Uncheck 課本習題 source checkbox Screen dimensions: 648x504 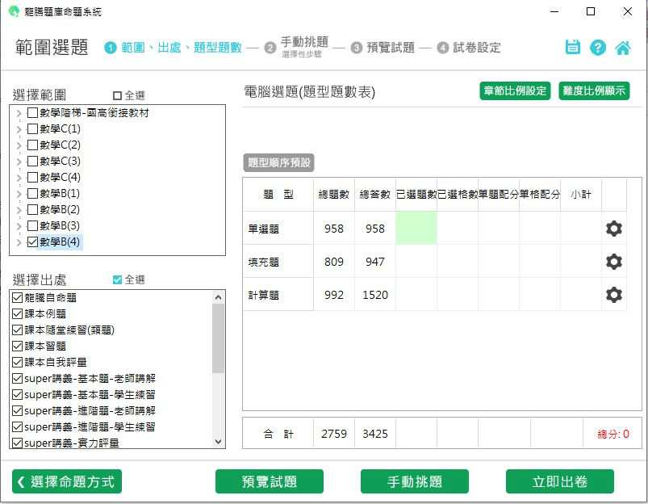coord(18,346)
